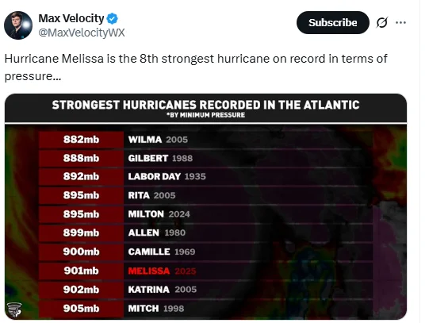Screen dimensions: 429x323
Task: Click the 882mb pressure cell
Action: (81, 140)
